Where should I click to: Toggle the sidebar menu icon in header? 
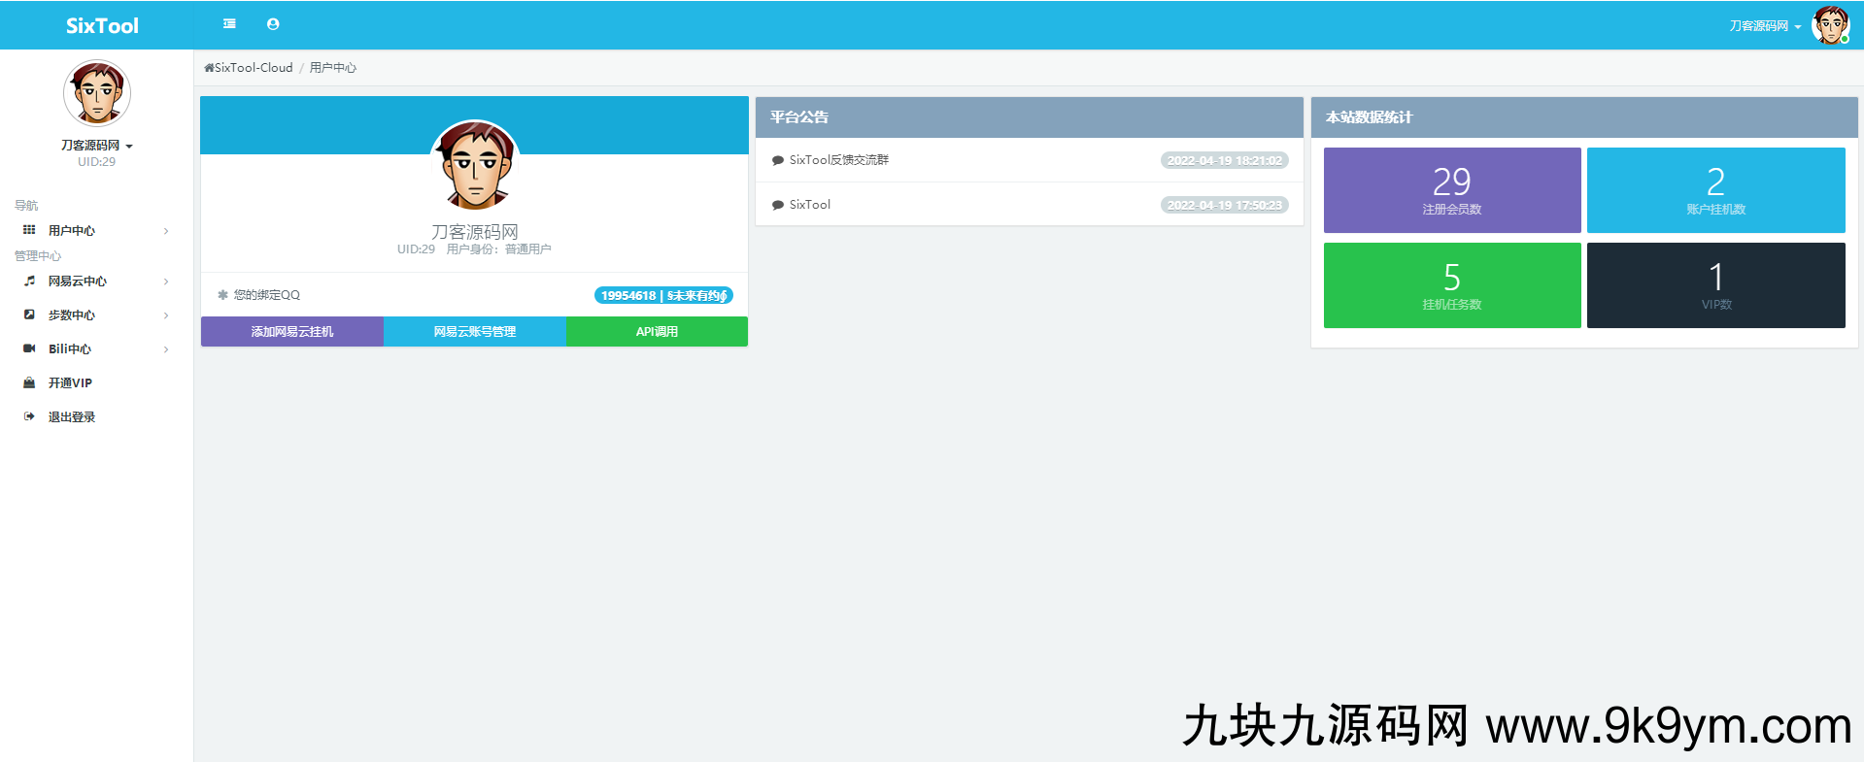click(229, 24)
